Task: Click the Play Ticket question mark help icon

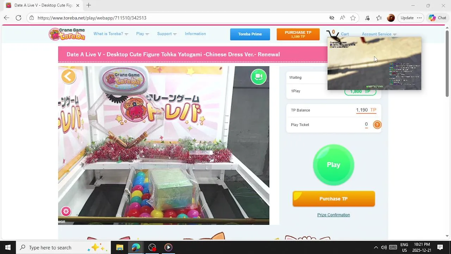Action: [x=377, y=125]
